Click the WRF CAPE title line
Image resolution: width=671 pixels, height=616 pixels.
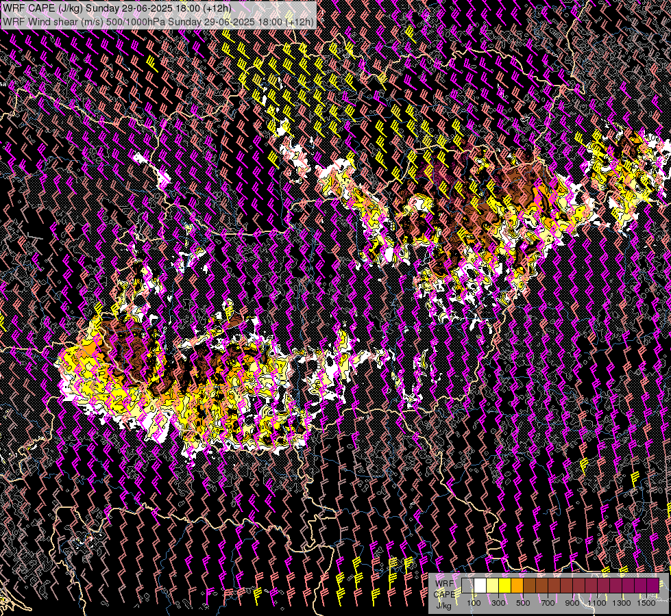[x=117, y=8]
